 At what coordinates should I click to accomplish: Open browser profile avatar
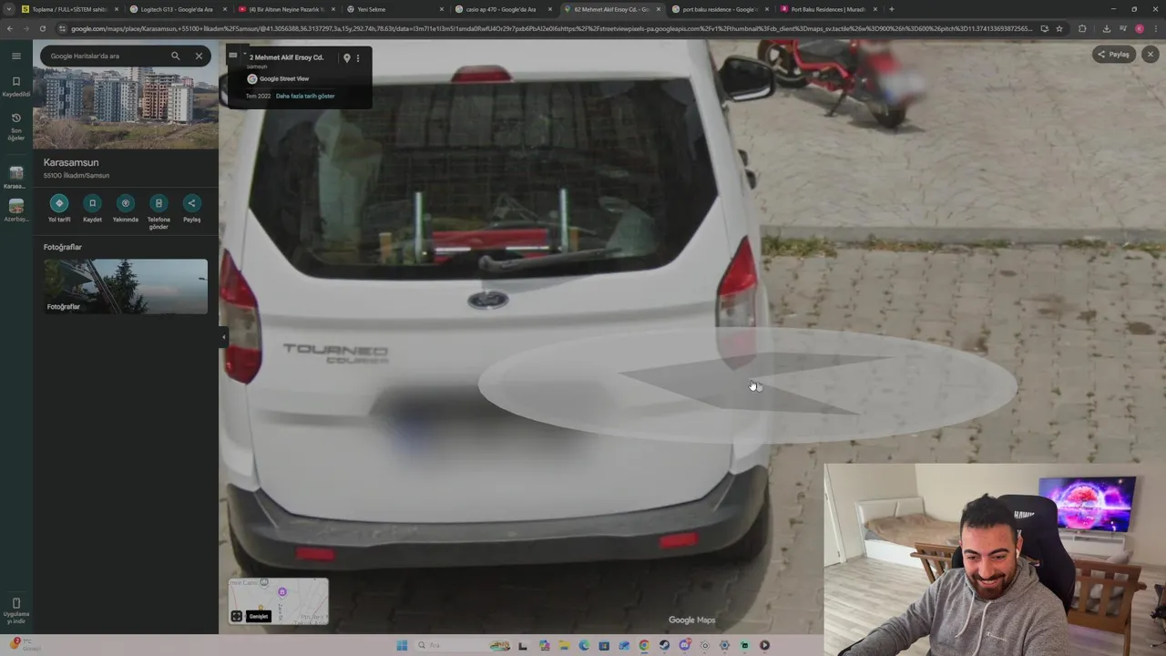click(x=1140, y=28)
